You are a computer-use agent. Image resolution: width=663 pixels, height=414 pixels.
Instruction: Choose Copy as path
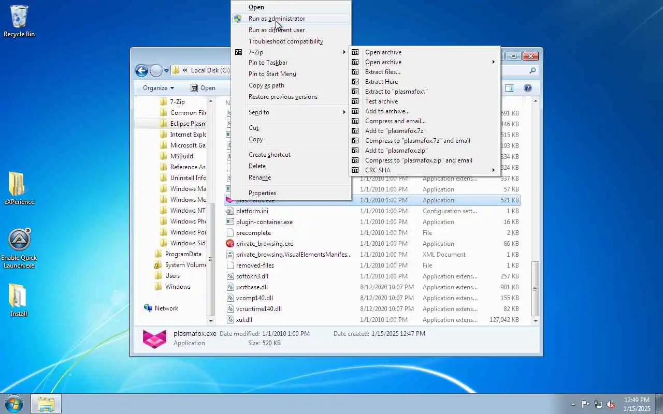point(291,85)
